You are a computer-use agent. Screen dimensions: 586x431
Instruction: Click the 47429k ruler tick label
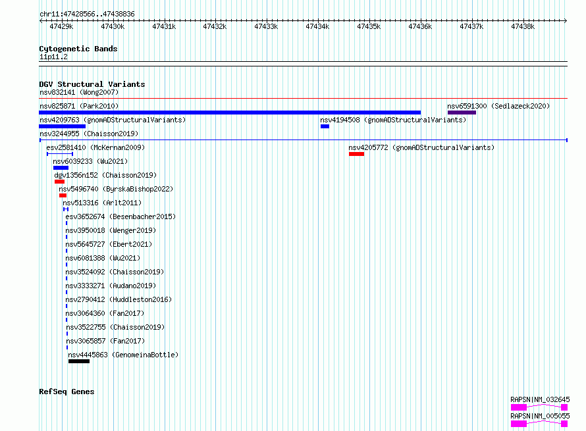pos(61,26)
